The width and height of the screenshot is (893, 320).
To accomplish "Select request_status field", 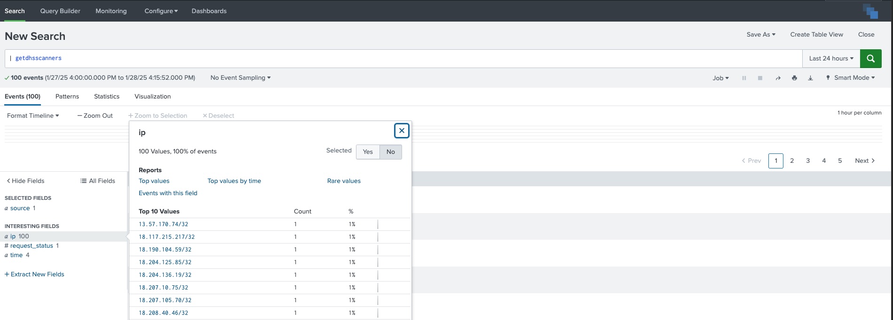I will 32,245.
